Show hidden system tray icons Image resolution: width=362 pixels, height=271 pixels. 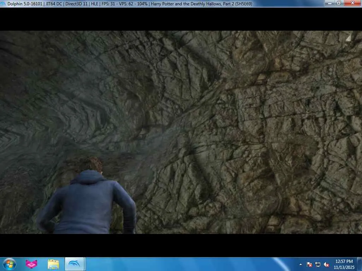tap(300, 265)
